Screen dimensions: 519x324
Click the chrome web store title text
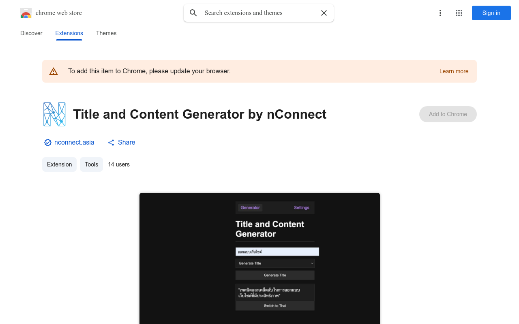pyautogui.click(x=59, y=13)
